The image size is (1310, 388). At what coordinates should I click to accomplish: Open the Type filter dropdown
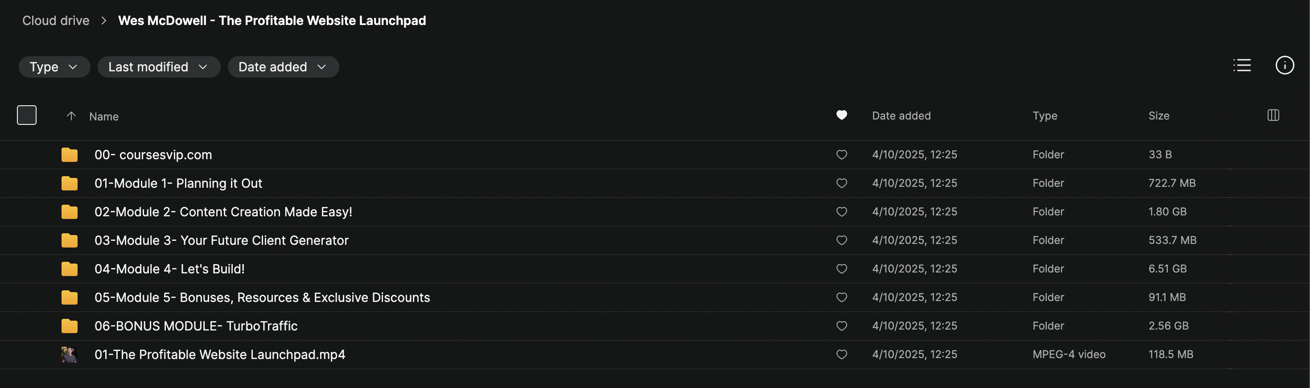pyautogui.click(x=54, y=67)
